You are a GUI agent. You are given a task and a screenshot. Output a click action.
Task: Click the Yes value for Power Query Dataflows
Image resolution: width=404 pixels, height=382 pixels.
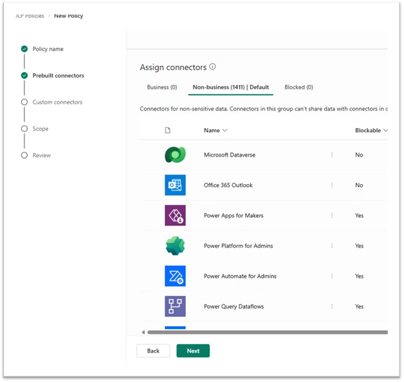tap(359, 306)
